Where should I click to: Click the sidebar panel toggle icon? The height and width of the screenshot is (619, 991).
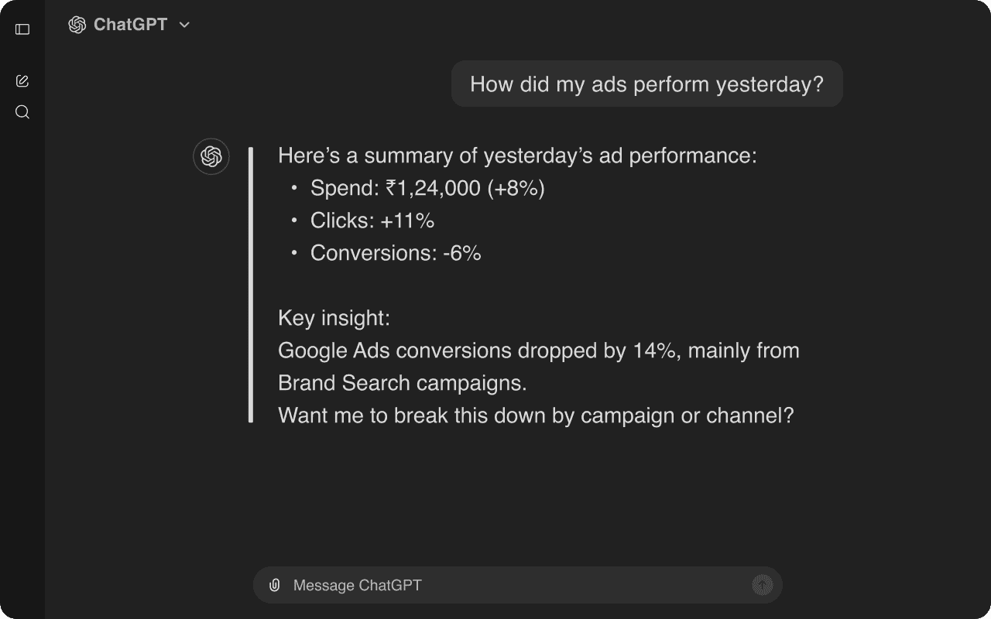tap(22, 29)
